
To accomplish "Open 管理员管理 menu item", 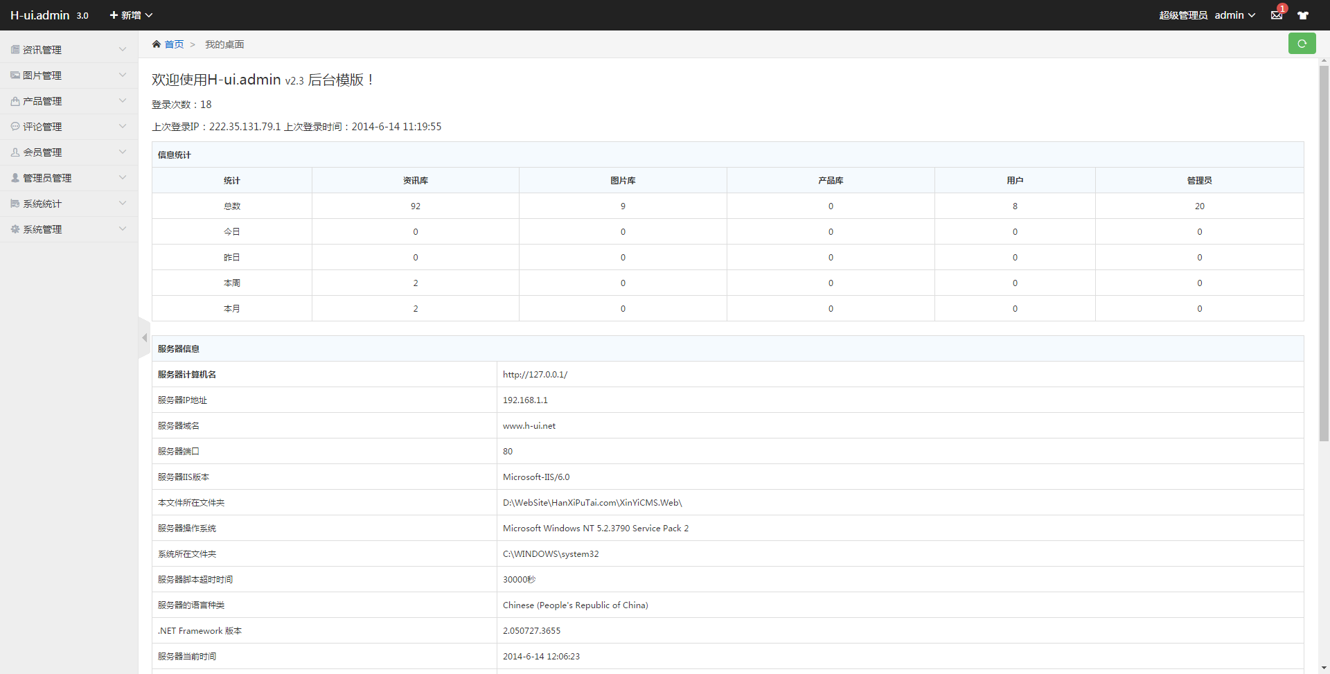I will click(47, 178).
